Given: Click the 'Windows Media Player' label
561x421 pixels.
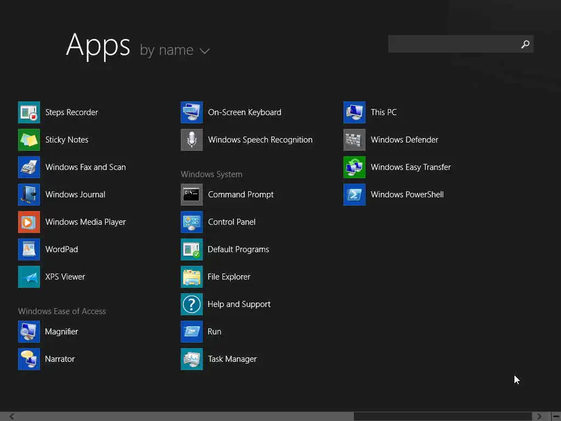Looking at the screenshot, I should pos(85,222).
